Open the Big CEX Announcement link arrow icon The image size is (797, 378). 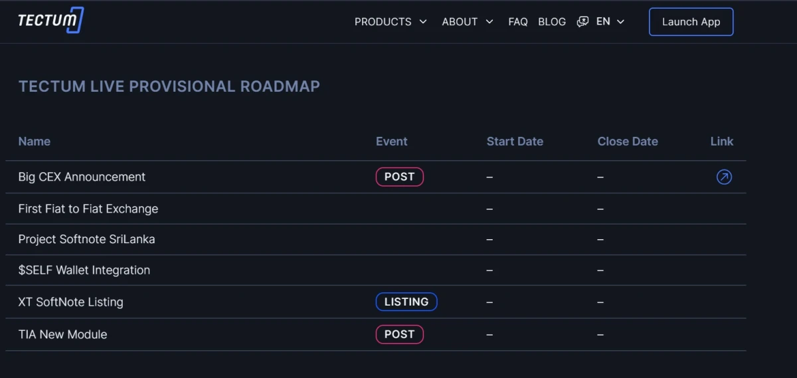(x=724, y=177)
